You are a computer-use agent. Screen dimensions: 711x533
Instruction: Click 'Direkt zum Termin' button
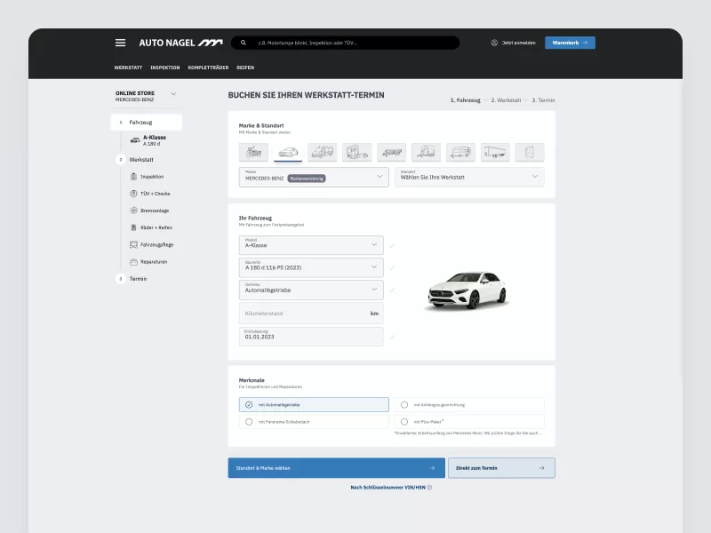(501, 468)
